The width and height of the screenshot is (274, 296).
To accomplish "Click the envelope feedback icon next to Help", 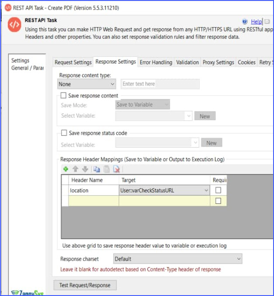I will click(267, 22).
